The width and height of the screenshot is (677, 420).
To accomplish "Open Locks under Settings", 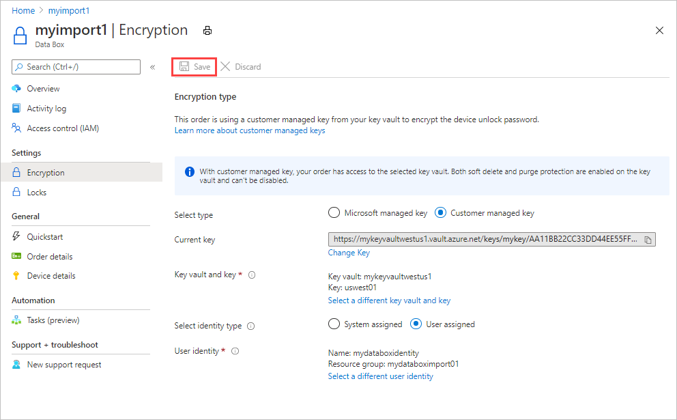I will (37, 193).
